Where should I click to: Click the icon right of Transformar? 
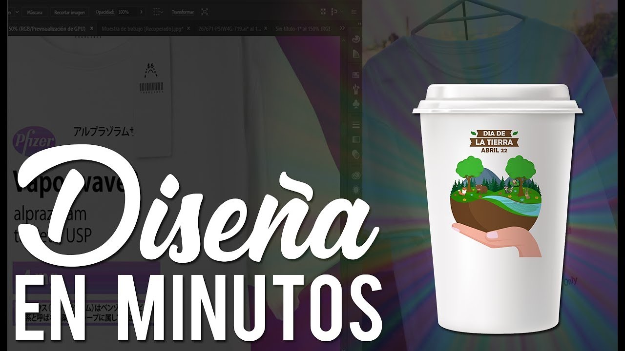205,12
